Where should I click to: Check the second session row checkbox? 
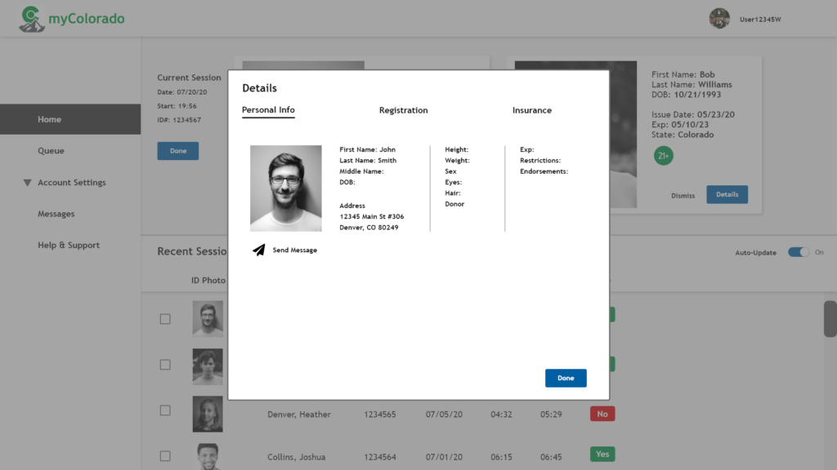click(165, 365)
